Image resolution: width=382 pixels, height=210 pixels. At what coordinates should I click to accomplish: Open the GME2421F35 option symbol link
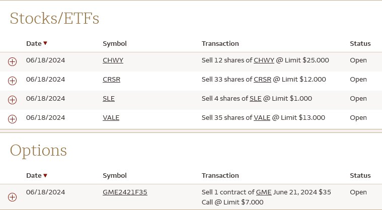(x=125, y=192)
